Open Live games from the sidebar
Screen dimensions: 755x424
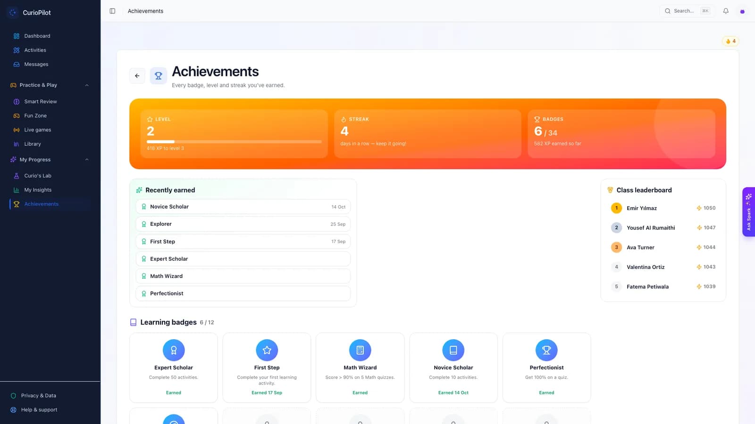point(50,130)
